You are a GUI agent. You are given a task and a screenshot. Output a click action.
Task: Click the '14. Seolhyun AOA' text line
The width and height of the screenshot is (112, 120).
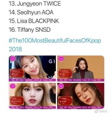(31, 12)
